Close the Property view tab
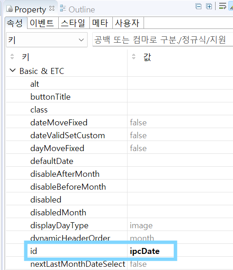 point(52,8)
